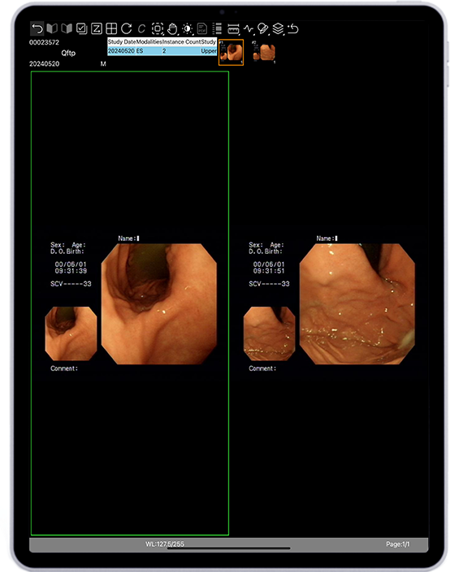Open the series list icon
450x572 pixels.
(x=218, y=28)
